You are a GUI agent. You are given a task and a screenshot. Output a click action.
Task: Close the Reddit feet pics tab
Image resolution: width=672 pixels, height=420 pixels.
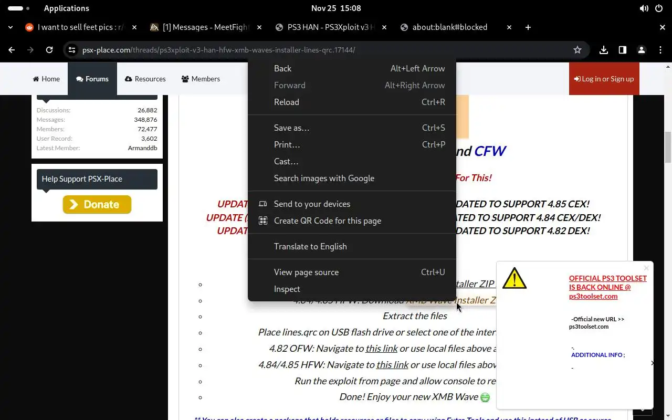135,27
